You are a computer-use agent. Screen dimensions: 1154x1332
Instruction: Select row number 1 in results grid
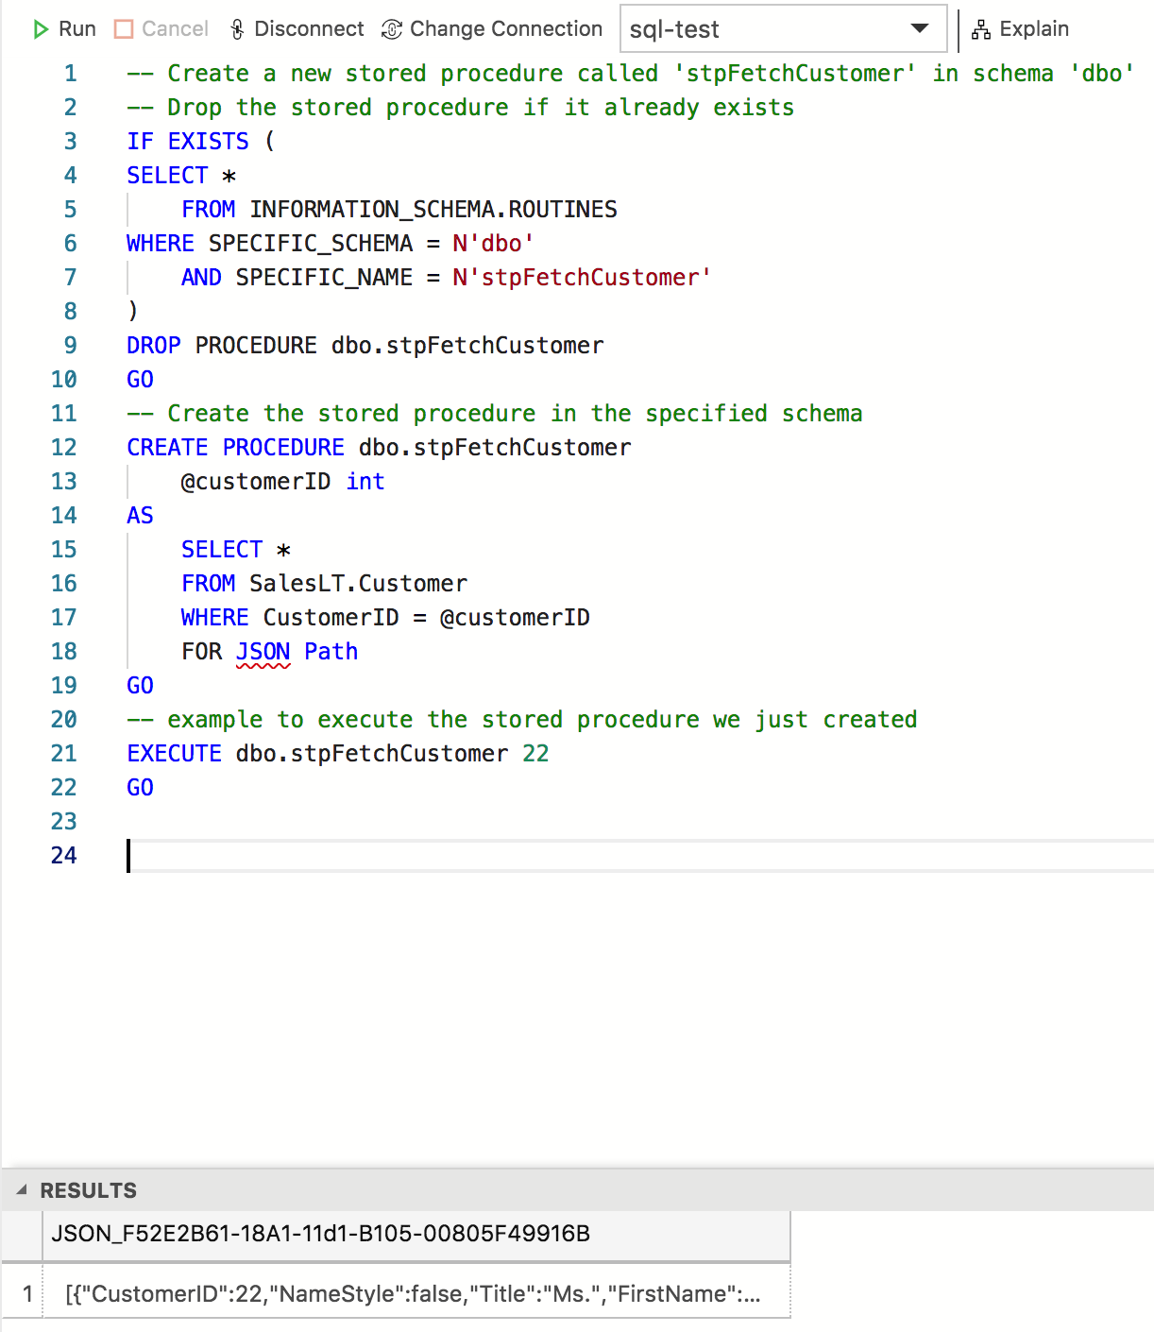(26, 1293)
